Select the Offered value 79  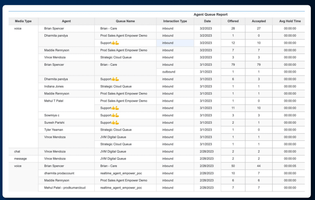(233, 65)
